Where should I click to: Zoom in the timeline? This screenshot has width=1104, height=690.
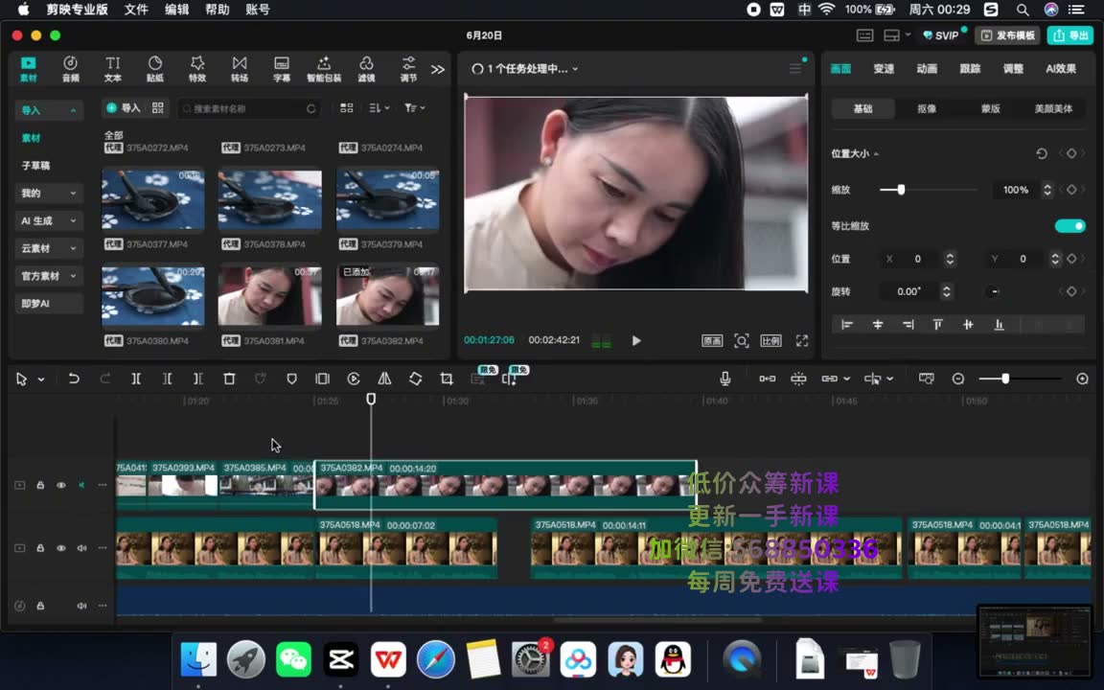[x=1083, y=379]
